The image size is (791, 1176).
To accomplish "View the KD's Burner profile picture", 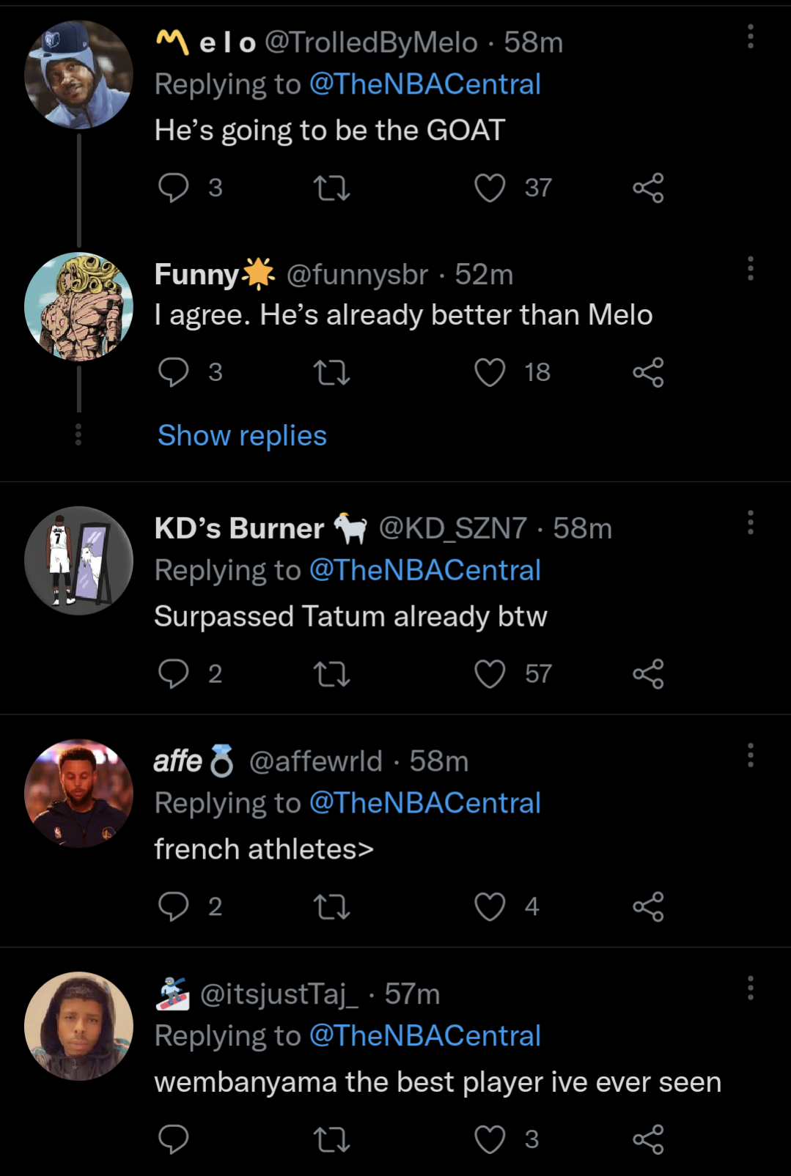I will (x=78, y=561).
